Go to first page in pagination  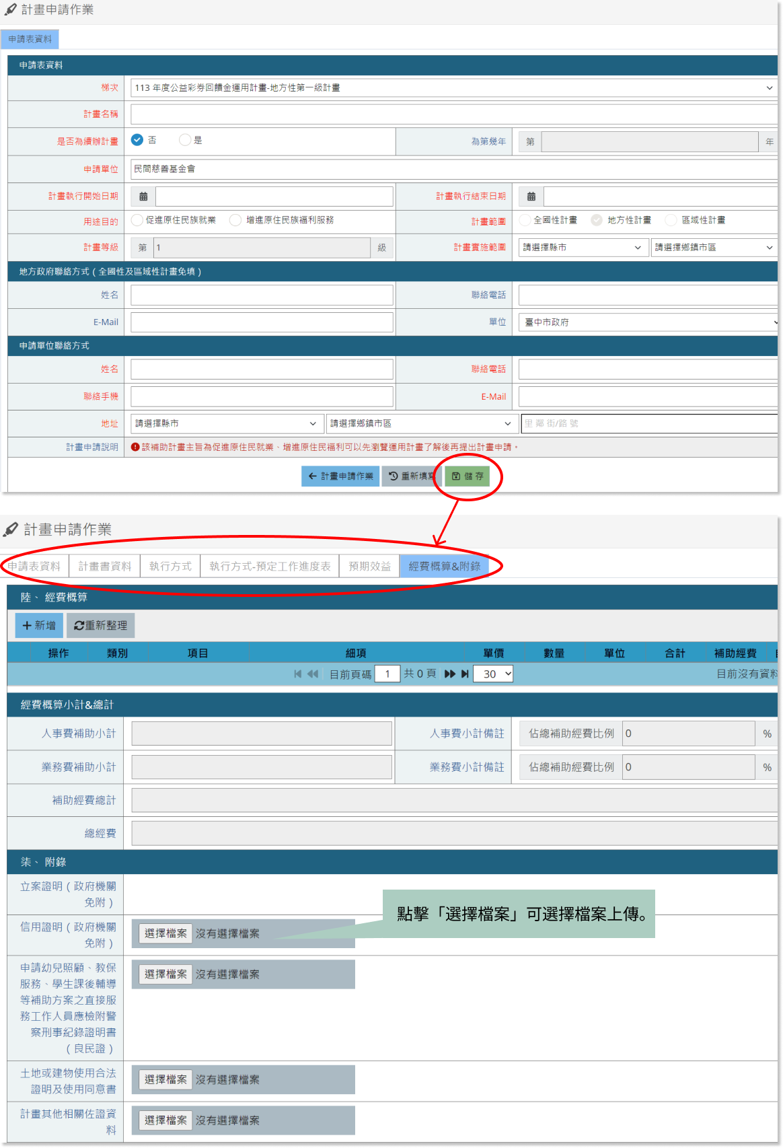[x=298, y=674]
